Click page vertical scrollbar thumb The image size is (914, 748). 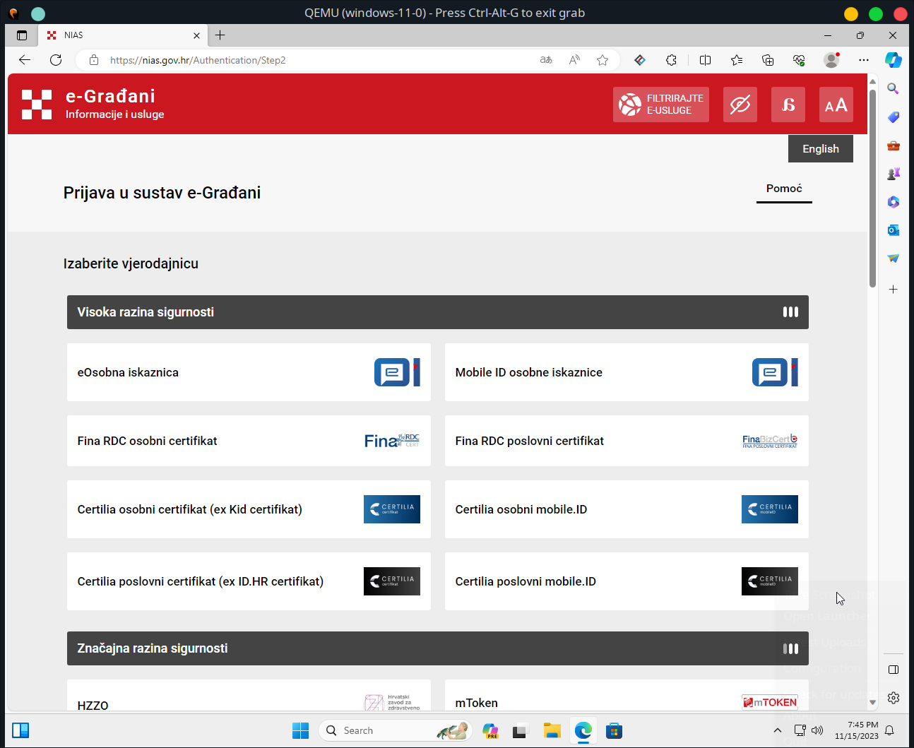click(873, 188)
